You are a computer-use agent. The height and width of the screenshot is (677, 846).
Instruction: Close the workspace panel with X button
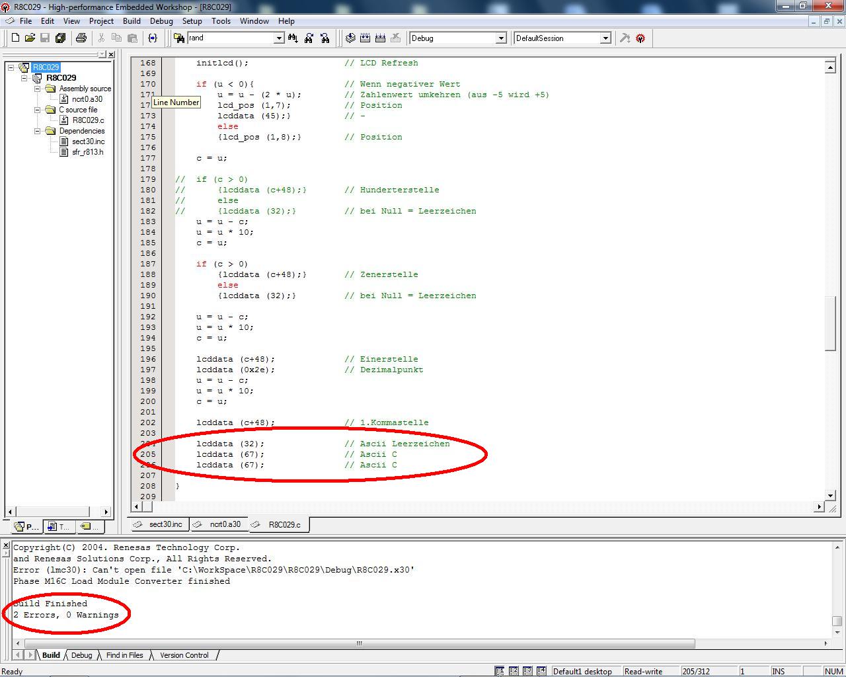(x=110, y=55)
